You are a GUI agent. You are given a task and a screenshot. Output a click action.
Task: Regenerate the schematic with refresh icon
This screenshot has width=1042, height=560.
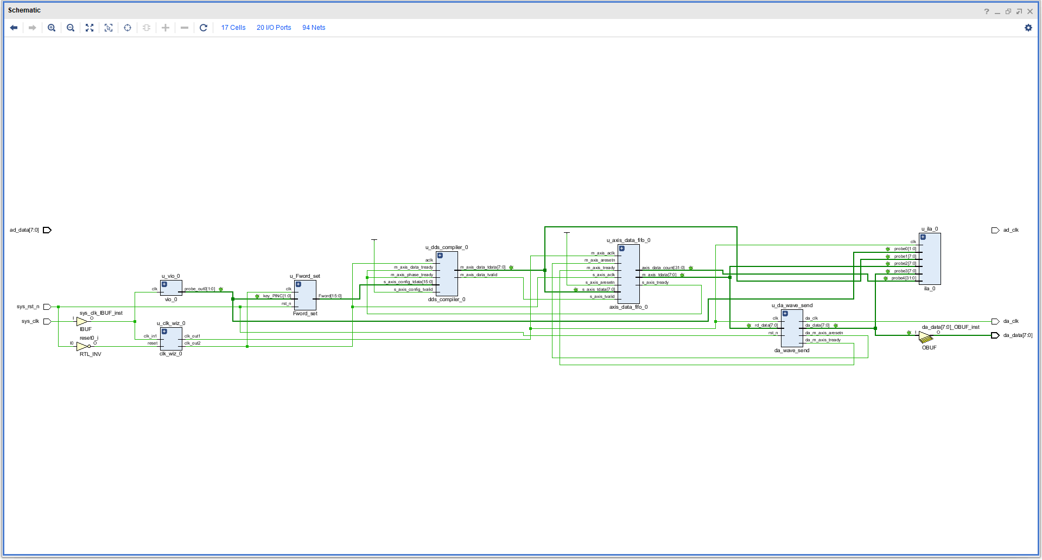pyautogui.click(x=204, y=28)
